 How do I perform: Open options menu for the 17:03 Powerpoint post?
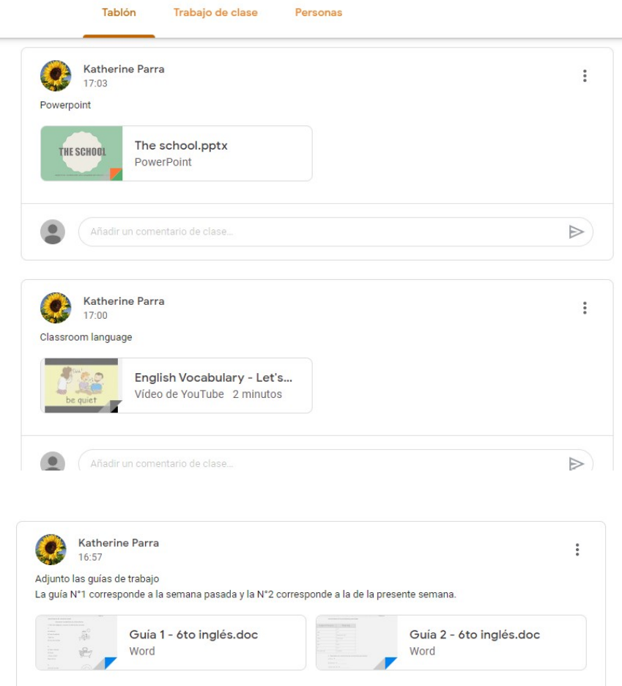pyautogui.click(x=585, y=75)
